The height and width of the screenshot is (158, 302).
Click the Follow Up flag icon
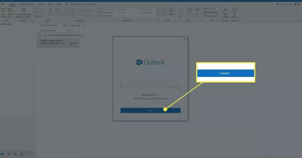(x=197, y=13)
